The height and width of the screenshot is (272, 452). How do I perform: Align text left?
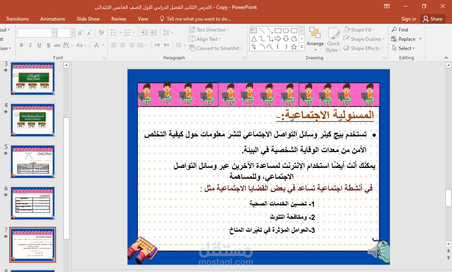(x=113, y=45)
